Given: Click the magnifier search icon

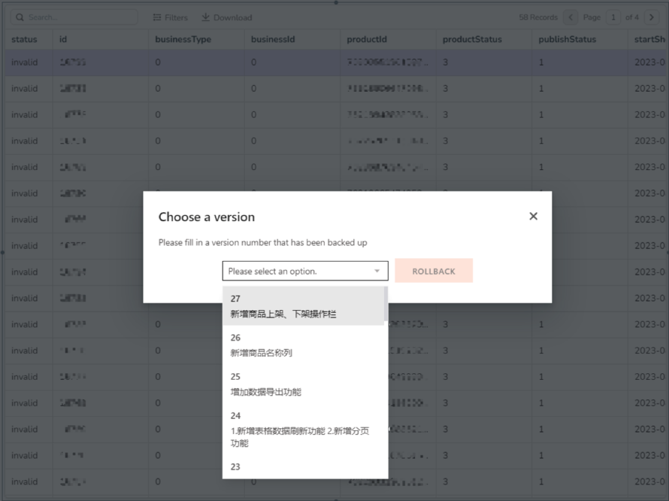Looking at the screenshot, I should [18, 17].
